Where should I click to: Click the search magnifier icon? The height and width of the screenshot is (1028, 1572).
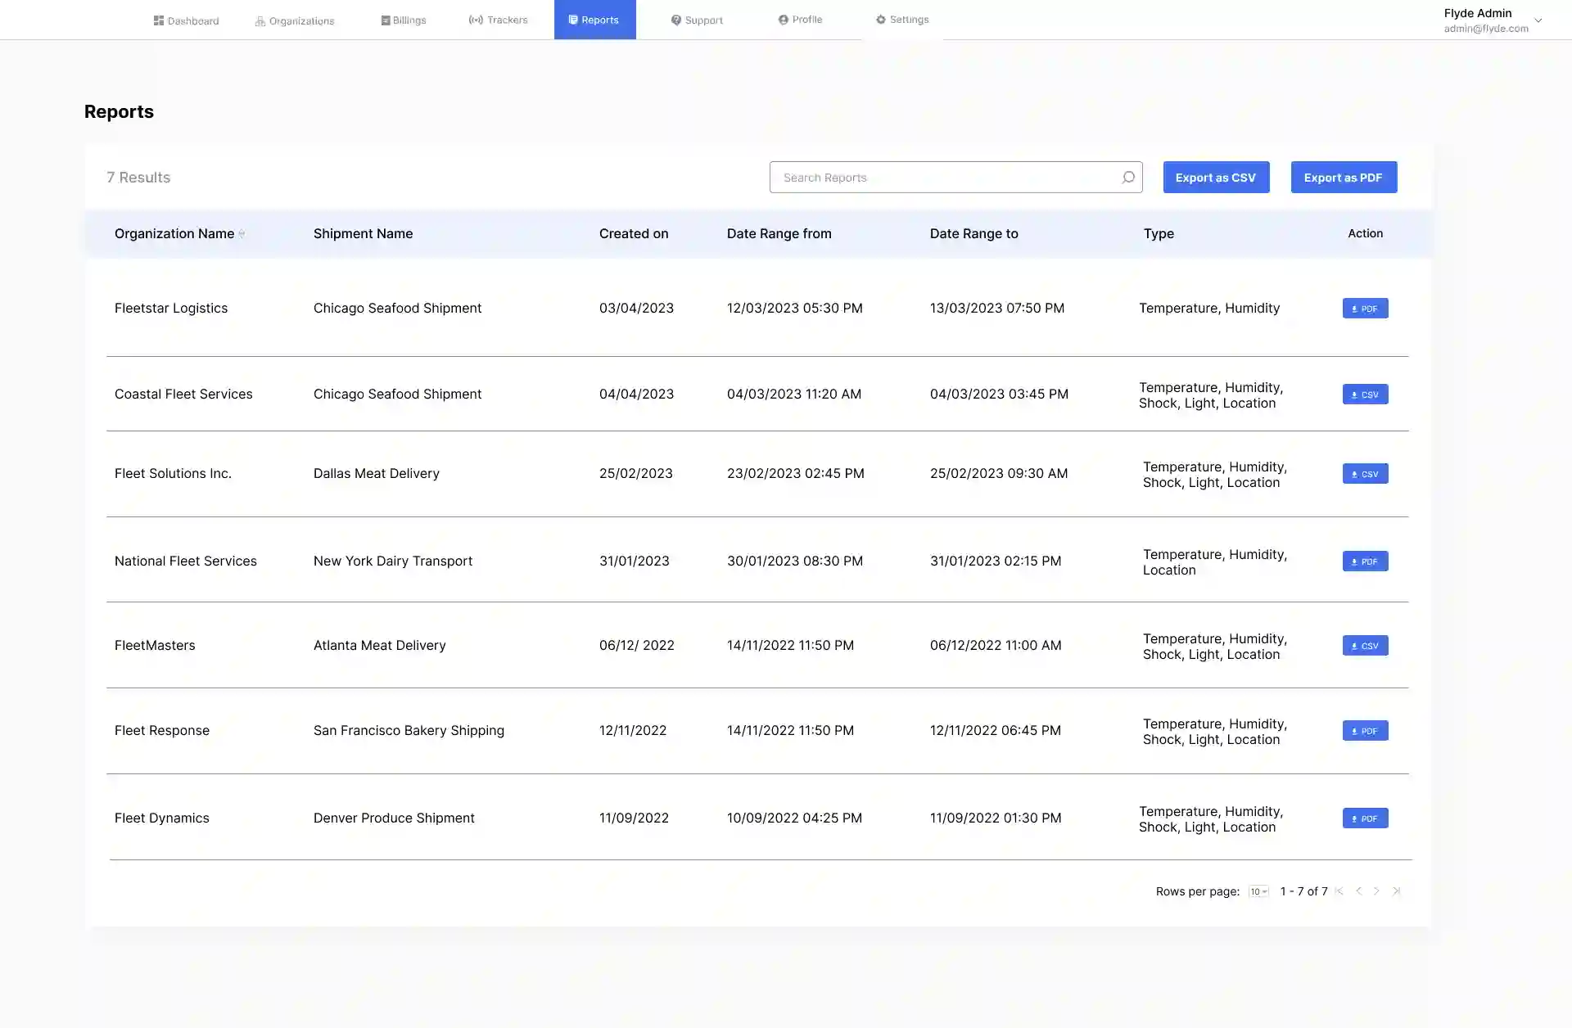tap(1127, 177)
